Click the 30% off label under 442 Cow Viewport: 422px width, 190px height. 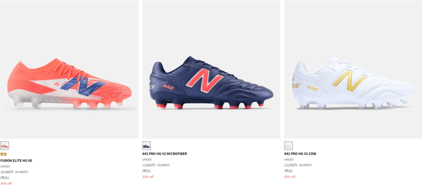click(289, 177)
